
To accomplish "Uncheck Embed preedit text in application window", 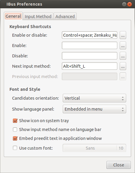I will (15, 138).
